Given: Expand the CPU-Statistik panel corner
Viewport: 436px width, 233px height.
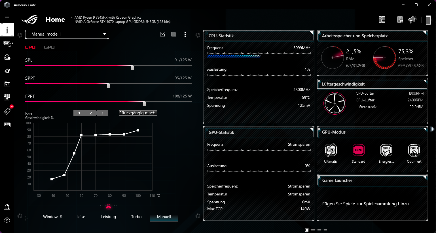Looking at the screenshot, I should (x=311, y=33).
